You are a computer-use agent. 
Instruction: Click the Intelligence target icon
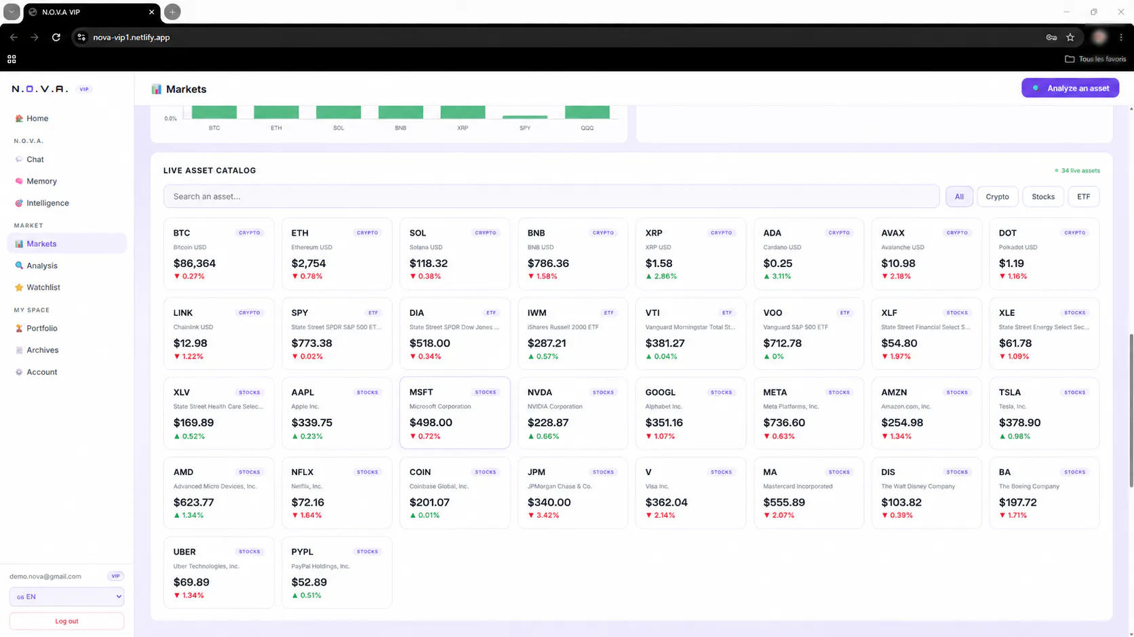click(x=19, y=203)
